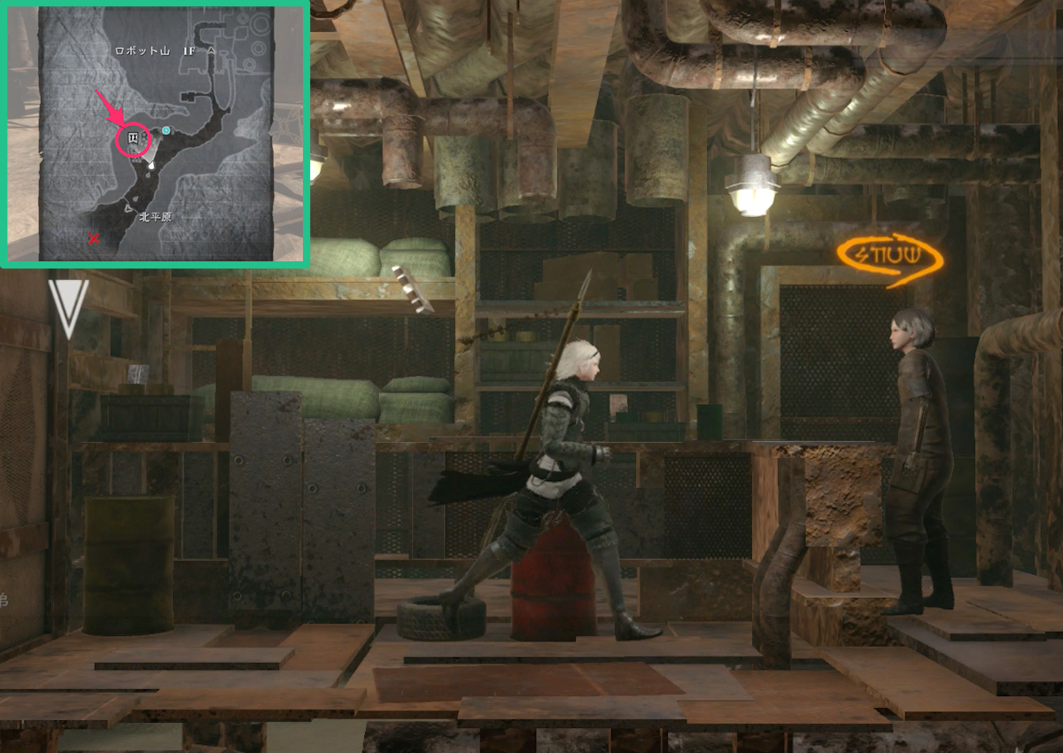Click the rubber tire on the floor

click(440, 617)
